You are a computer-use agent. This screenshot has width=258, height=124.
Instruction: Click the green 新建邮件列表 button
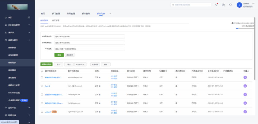point(47,65)
